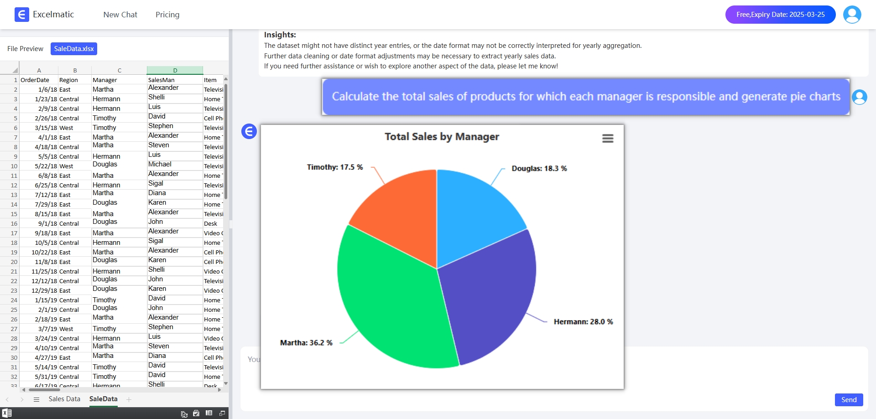Add a new sheet with plus icon
Image resolution: width=876 pixels, height=419 pixels.
(x=129, y=399)
